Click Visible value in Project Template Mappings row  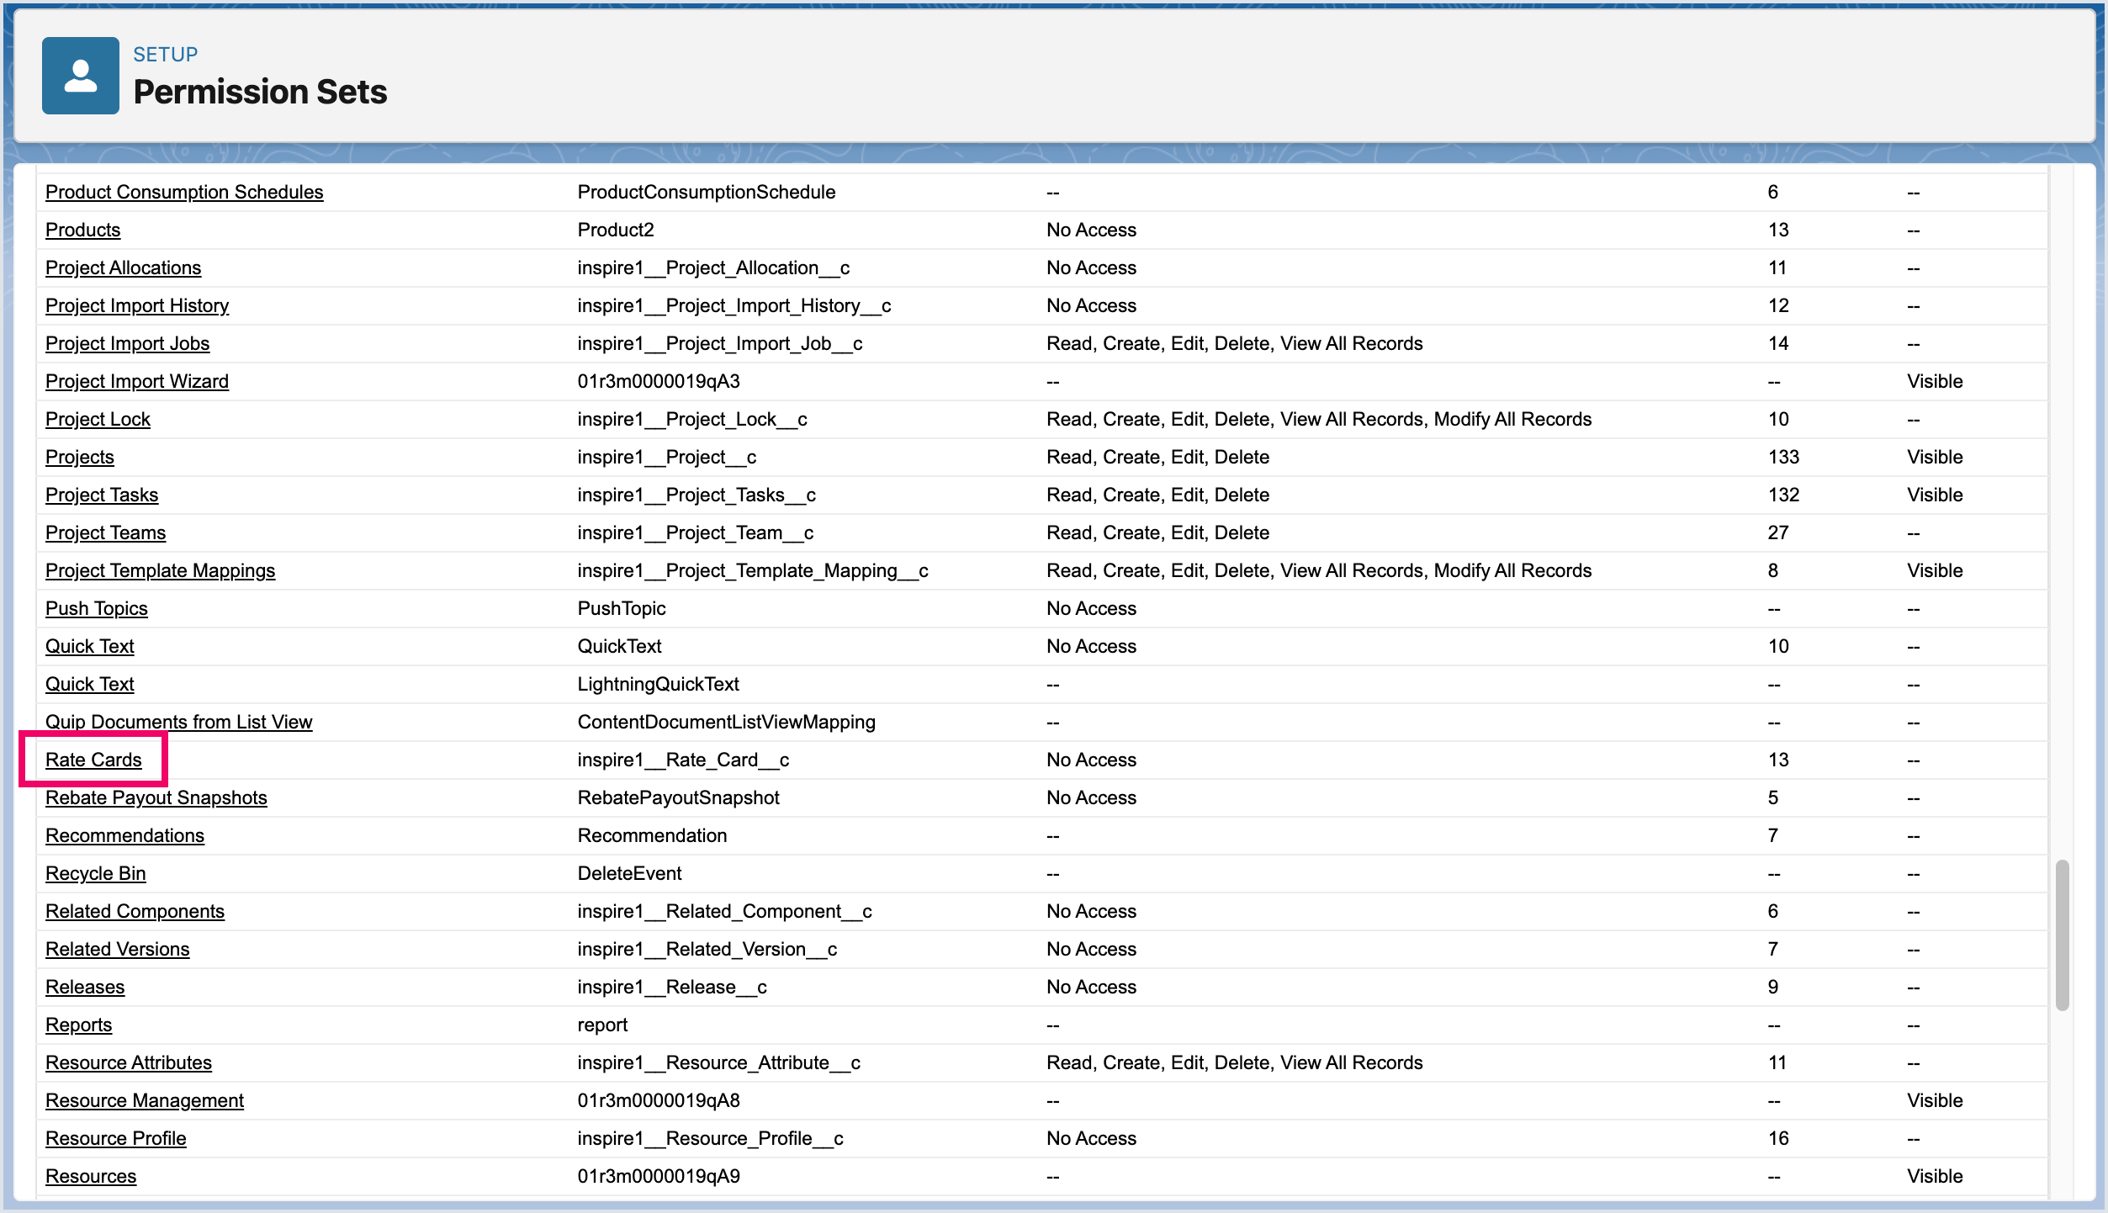pyautogui.click(x=1935, y=570)
